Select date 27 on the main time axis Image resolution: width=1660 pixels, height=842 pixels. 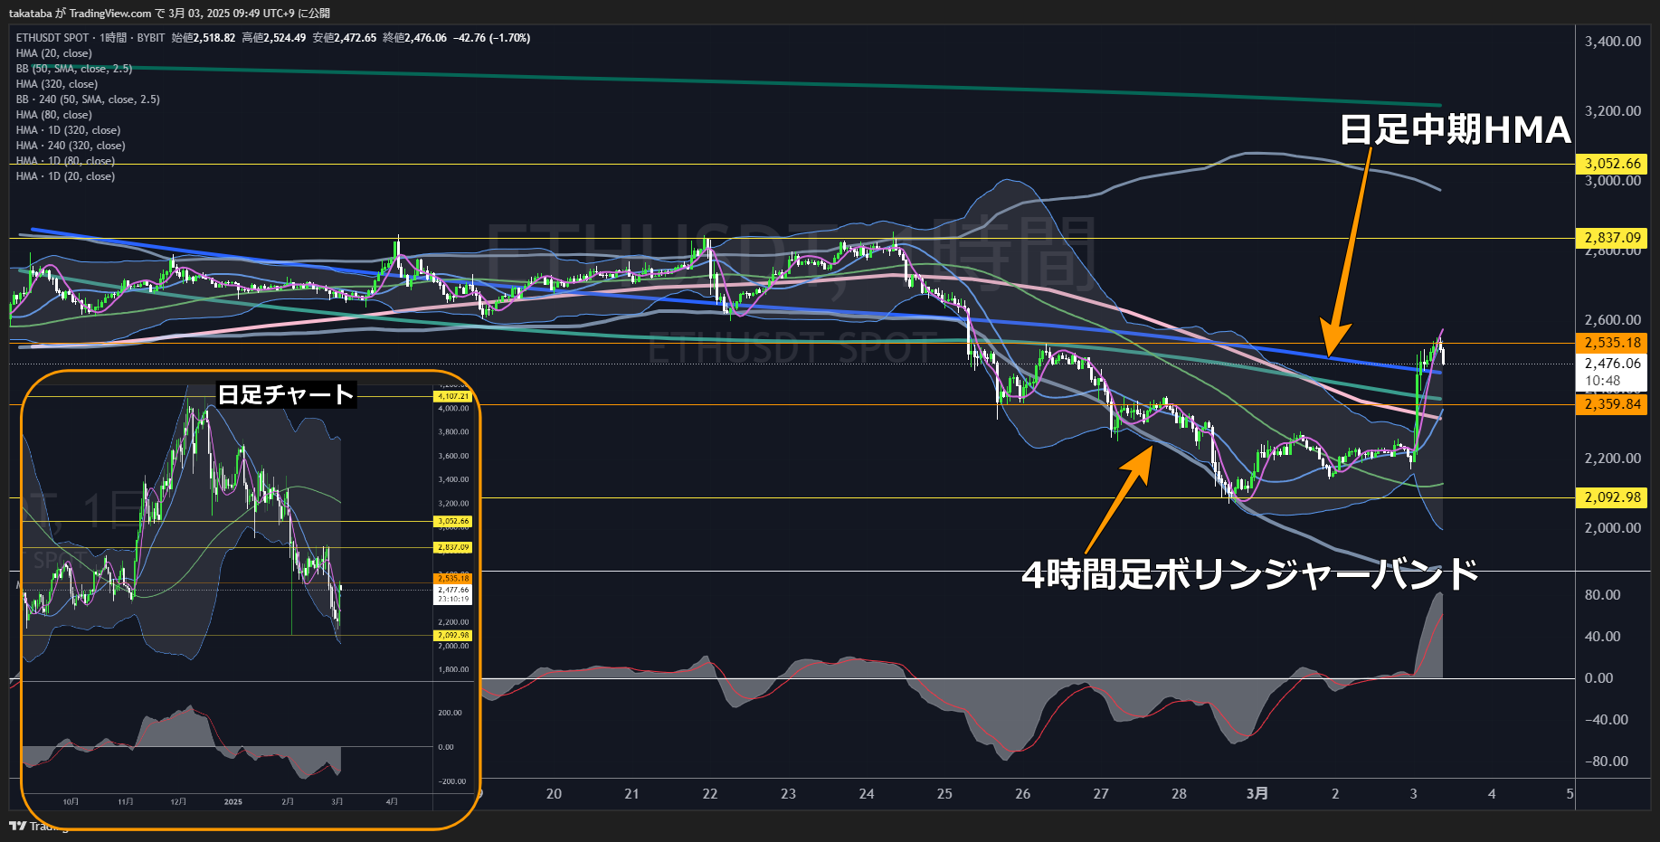1101,794
